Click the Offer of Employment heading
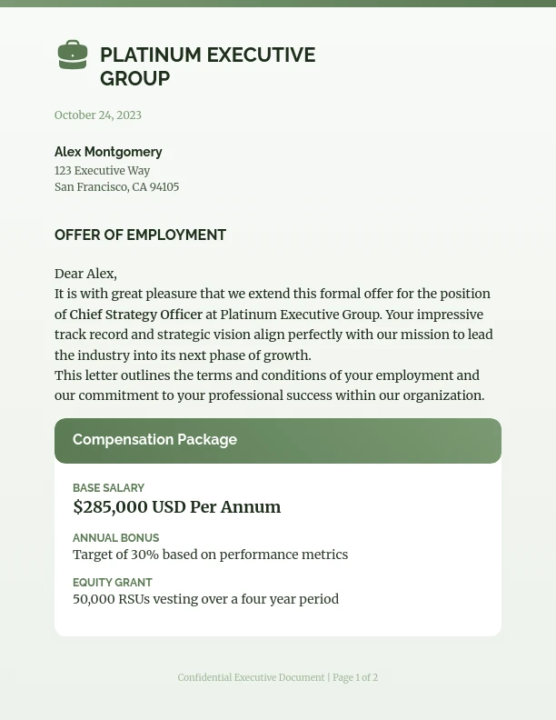This screenshot has height=720, width=556. (x=140, y=235)
